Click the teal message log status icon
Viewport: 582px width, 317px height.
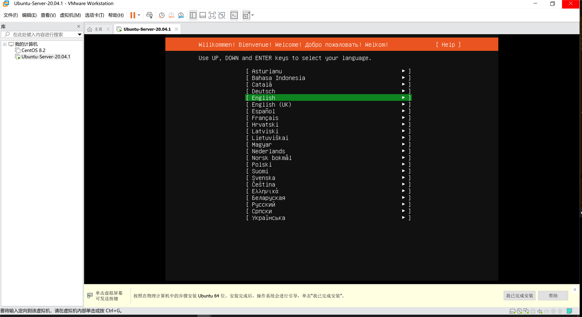(x=570, y=311)
